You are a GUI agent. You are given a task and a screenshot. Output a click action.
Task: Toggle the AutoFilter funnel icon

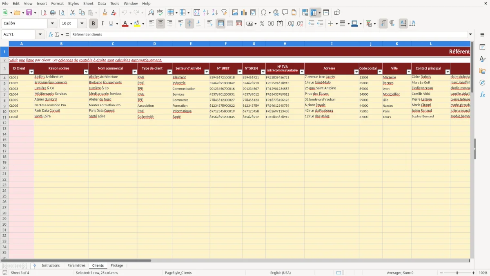(x=224, y=13)
